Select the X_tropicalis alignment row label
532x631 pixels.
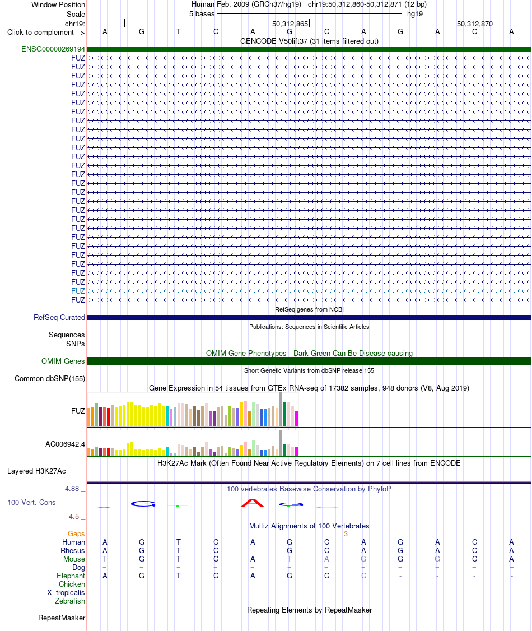pos(66,593)
